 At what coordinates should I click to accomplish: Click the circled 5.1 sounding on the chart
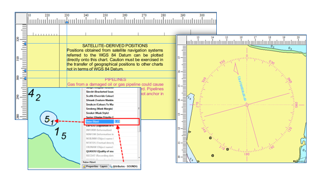click(x=49, y=119)
